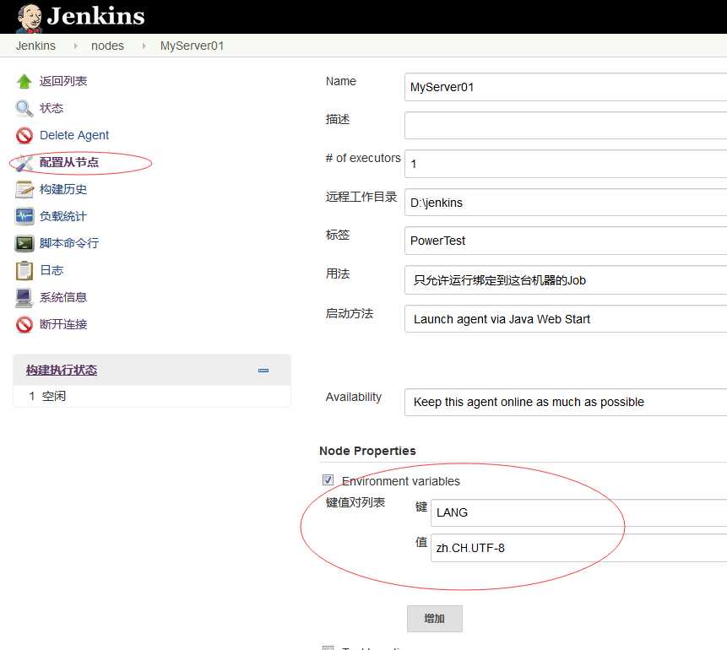Screen dimensions: 727x650
Task: Focus the 键 field containing LANG
Action: pos(578,512)
